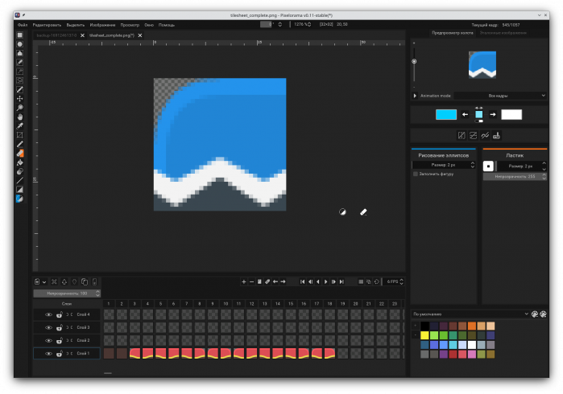Jump to the last frame
Image resolution: width=563 pixels, height=394 pixels.
(342, 281)
